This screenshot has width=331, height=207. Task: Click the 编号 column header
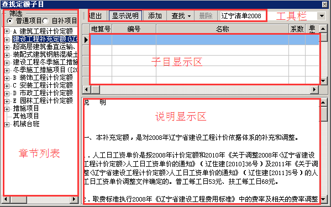pyautogui.click(x=134, y=29)
